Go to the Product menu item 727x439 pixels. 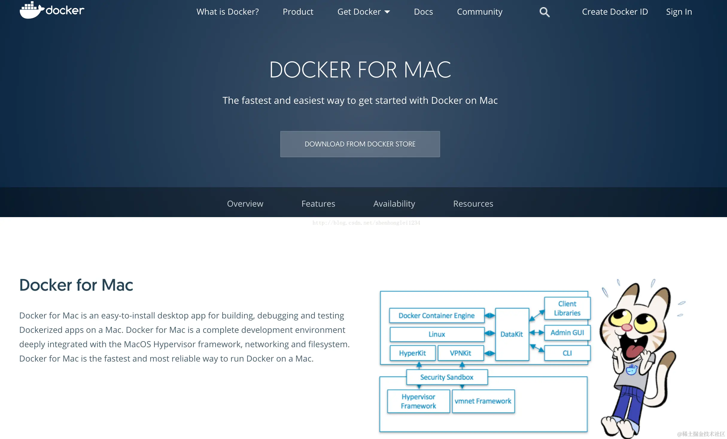(x=298, y=12)
